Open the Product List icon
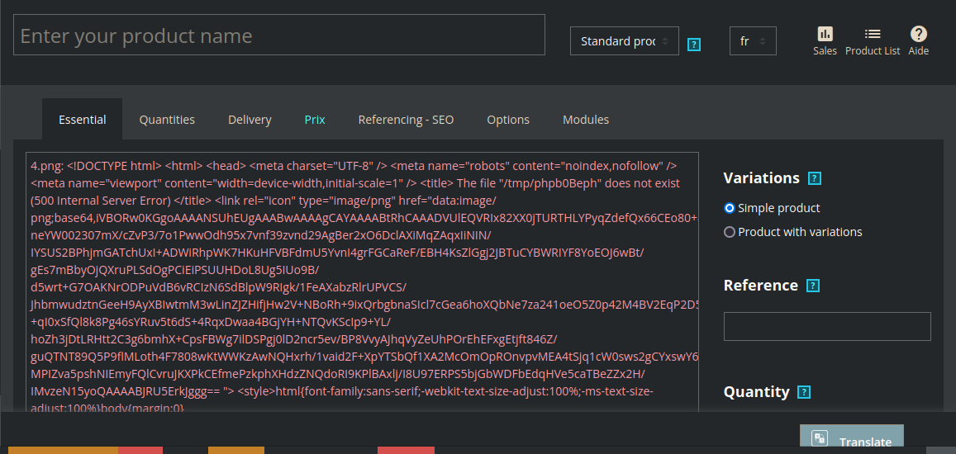 click(x=873, y=34)
